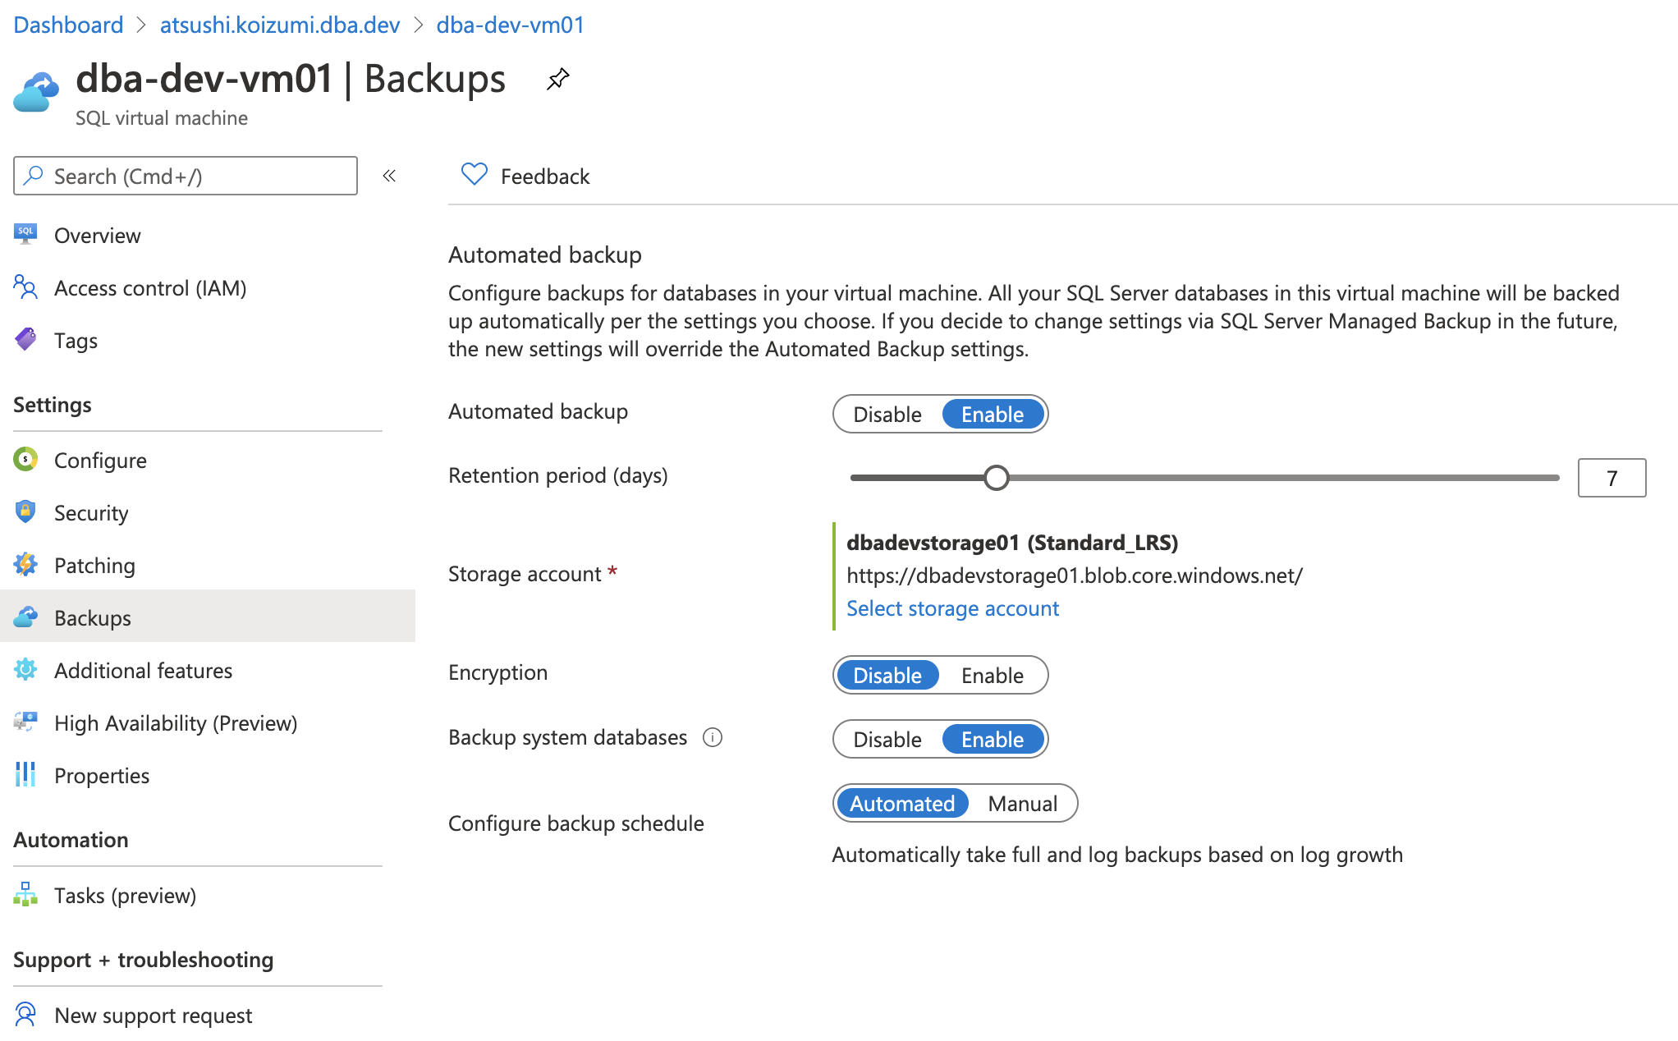1678x1041 pixels.
Task: Click the Patching gear icon
Action: pyautogui.click(x=25, y=565)
